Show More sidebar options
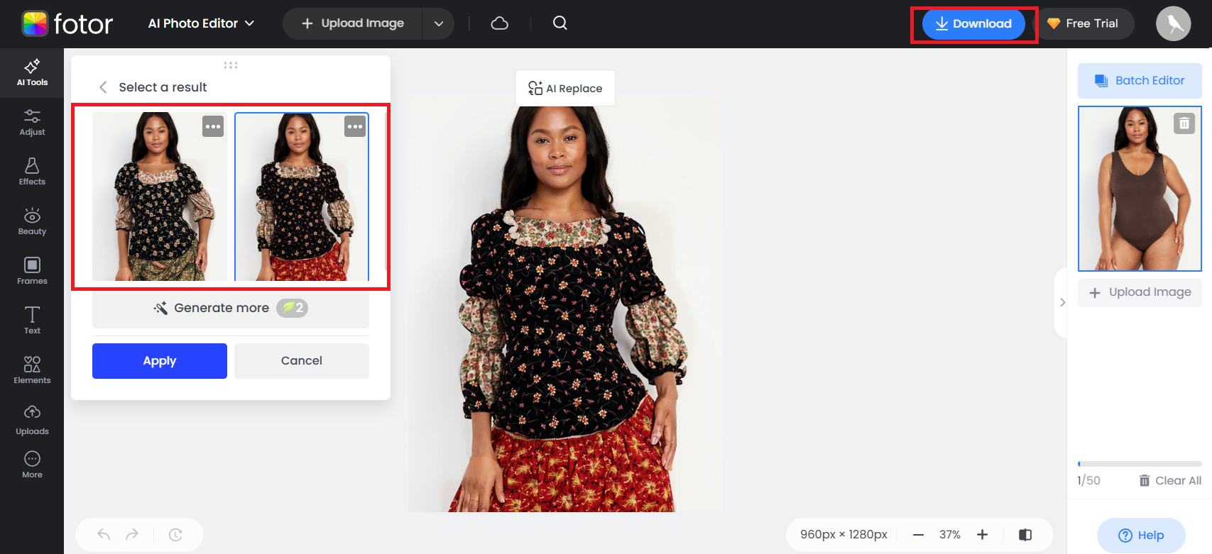Screen dimensions: 1212x554 [32, 465]
